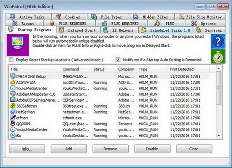Click the Disable button
The height and width of the screenshot is (168, 232).
coord(152,149)
